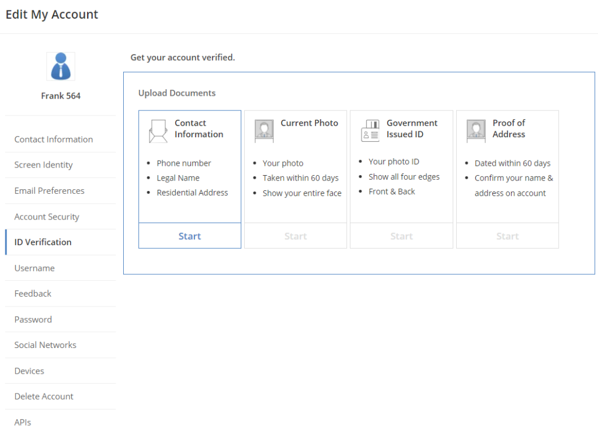Open the Username settings page
Screen dimensions: 598x435
[x=34, y=268]
